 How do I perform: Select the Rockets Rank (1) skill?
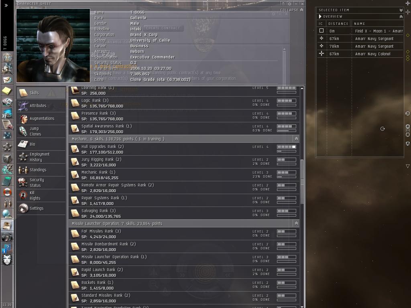184,285
